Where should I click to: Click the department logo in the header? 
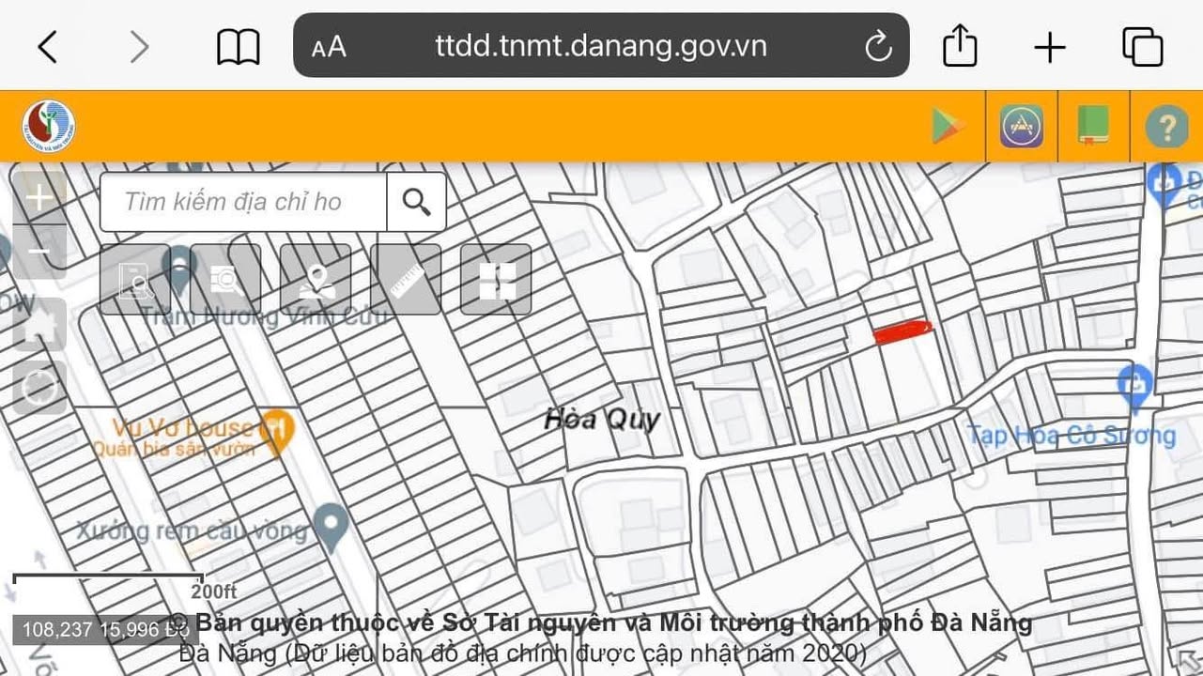click(x=49, y=126)
